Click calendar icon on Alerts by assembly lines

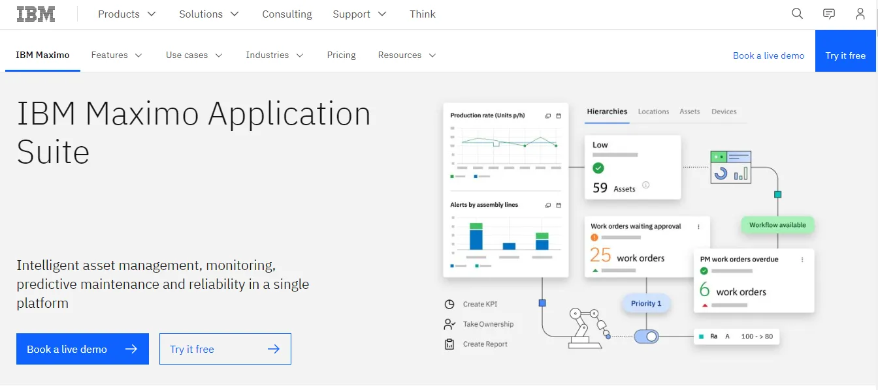(559, 205)
